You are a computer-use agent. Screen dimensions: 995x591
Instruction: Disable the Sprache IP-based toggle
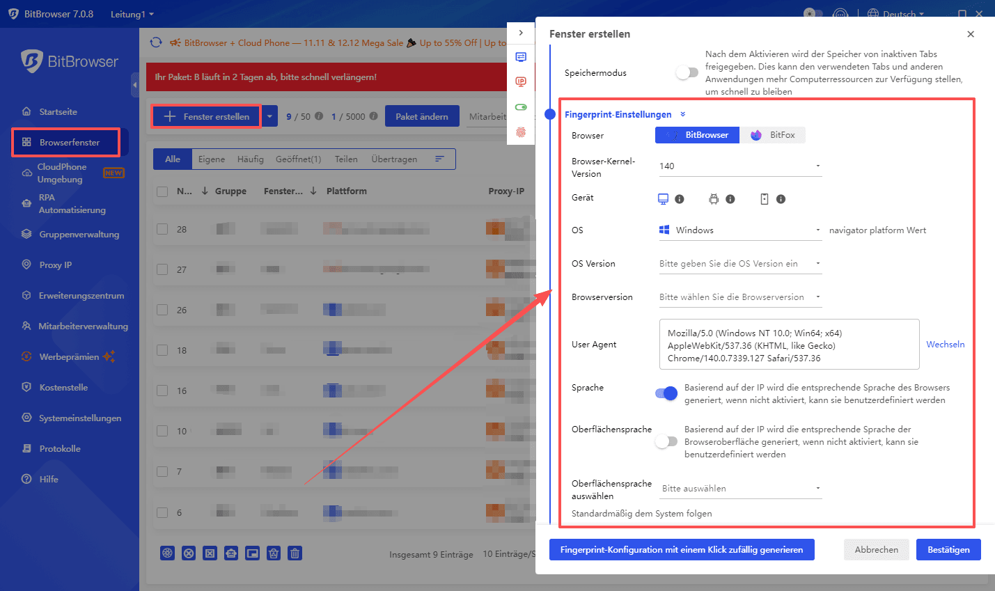tap(666, 393)
